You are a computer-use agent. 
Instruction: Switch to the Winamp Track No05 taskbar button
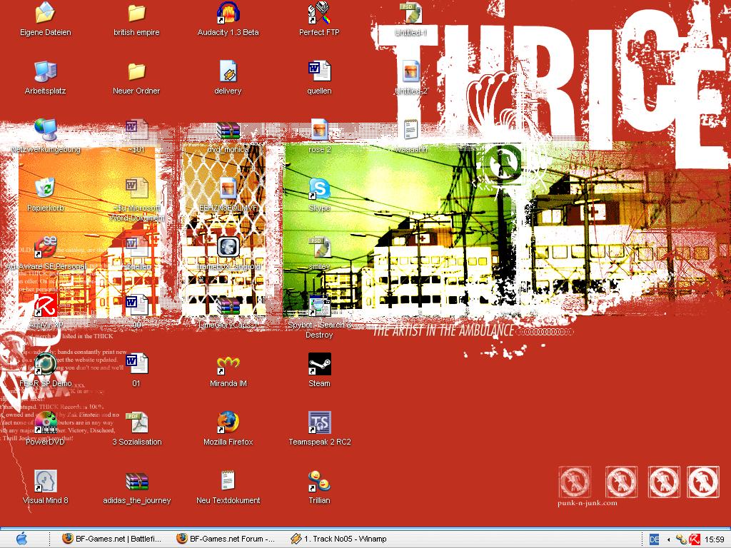(341, 539)
